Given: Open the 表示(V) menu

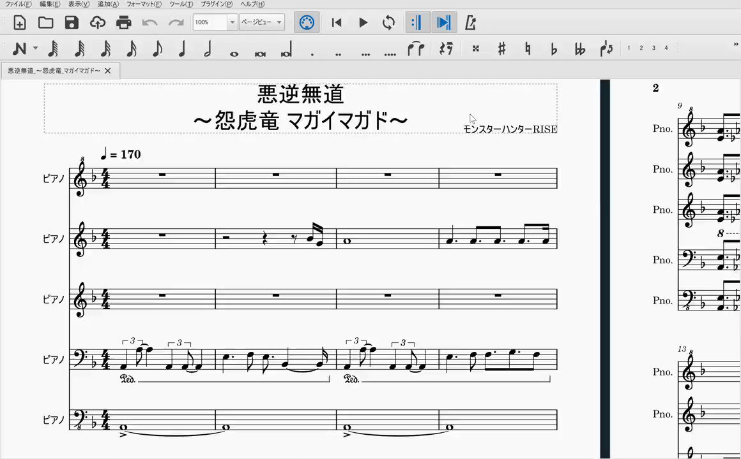Looking at the screenshot, I should (79, 4).
